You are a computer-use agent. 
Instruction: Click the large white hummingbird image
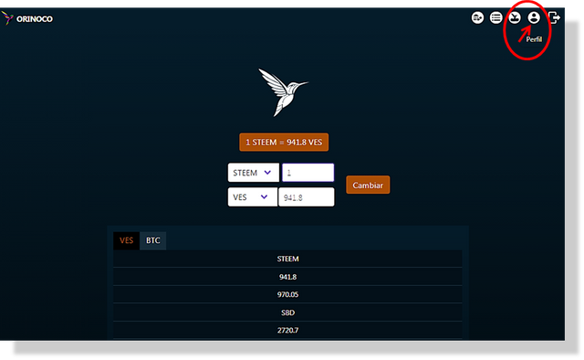(284, 92)
